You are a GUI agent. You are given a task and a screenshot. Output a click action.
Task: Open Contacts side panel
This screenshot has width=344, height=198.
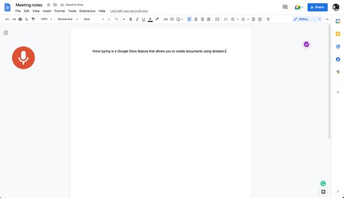(x=338, y=59)
